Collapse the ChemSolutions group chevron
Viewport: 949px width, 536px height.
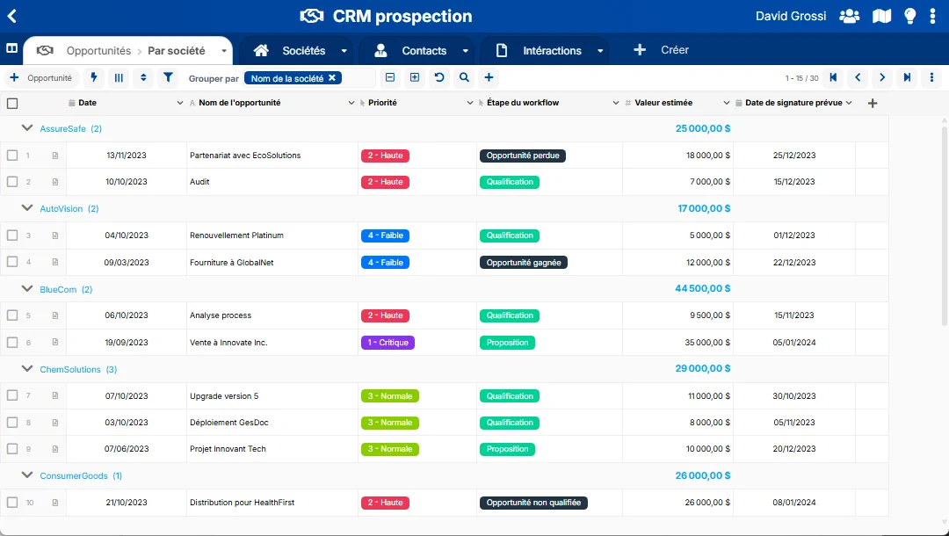click(26, 369)
